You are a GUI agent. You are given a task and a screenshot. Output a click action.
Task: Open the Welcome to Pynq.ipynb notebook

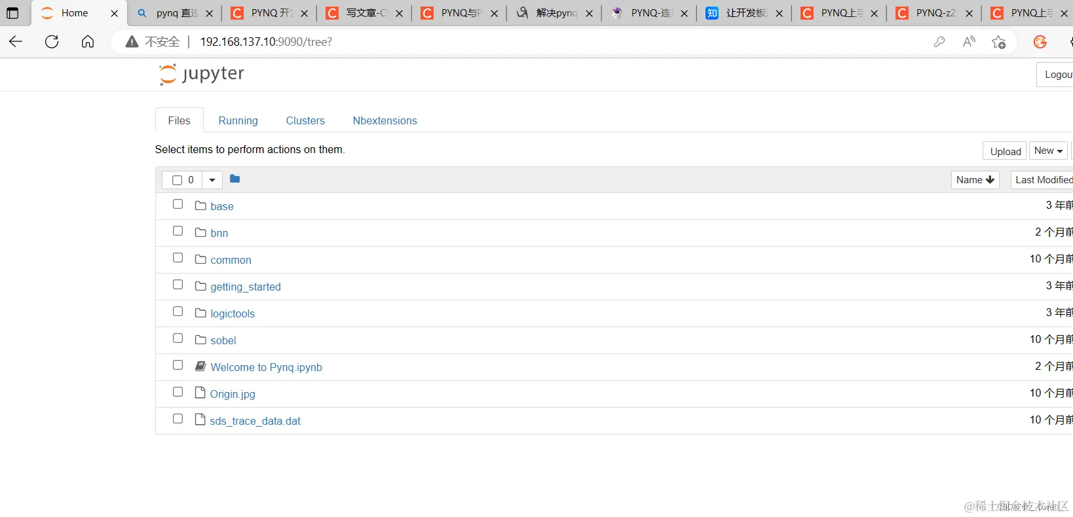click(266, 367)
